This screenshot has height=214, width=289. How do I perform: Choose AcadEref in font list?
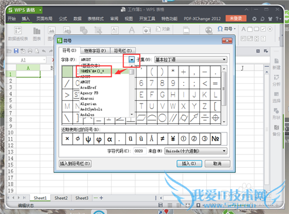click(88, 87)
